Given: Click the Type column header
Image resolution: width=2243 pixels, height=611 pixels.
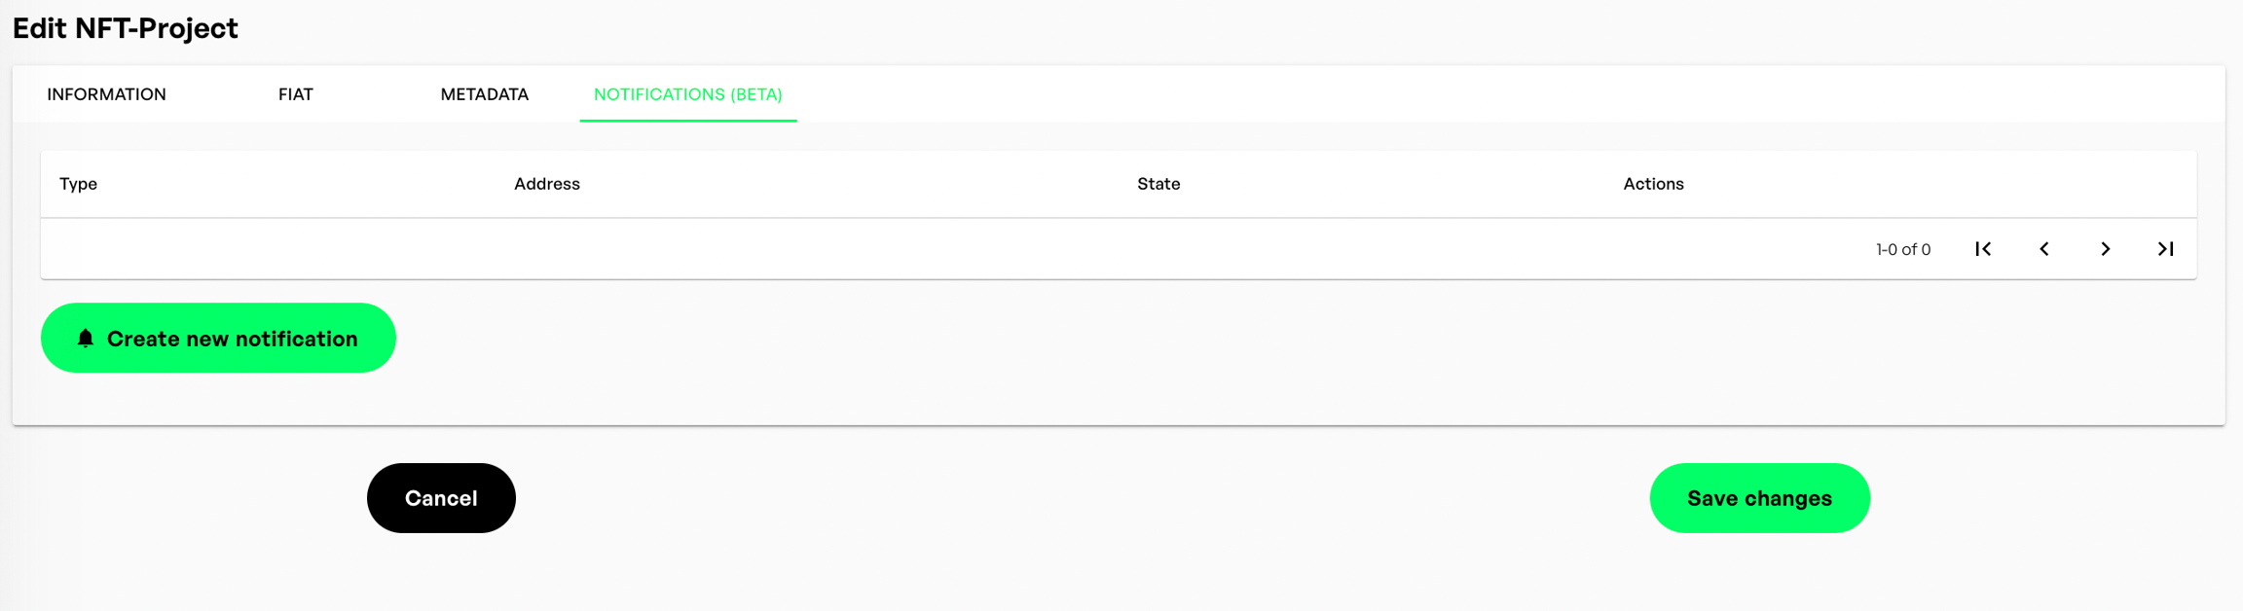Looking at the screenshot, I should click(x=78, y=184).
